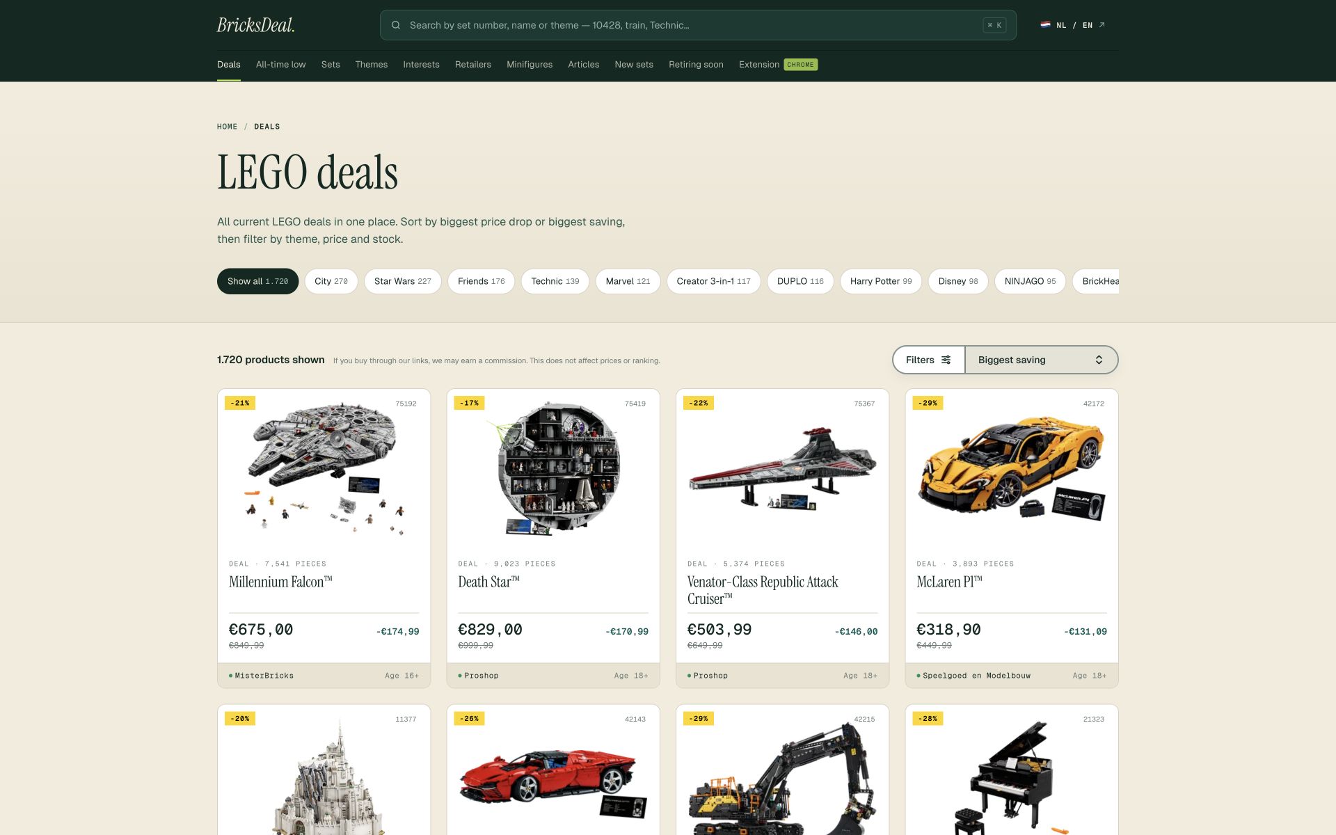Click the filter sliders icon
Viewport: 1336px width, 835px height.
pos(946,360)
